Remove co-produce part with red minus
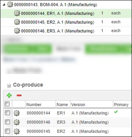This screenshot has width=132, height=137. [x=19, y=95]
